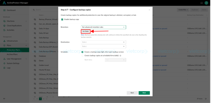Click the Activities icon in sidebar
This screenshot has width=211, height=103.
pos(4,30)
